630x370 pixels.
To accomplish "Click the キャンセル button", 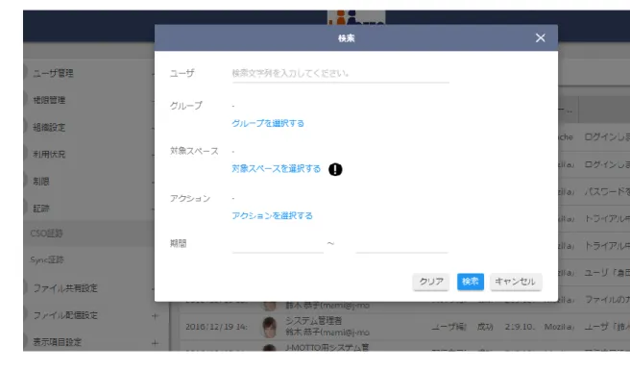I will pyautogui.click(x=516, y=282).
